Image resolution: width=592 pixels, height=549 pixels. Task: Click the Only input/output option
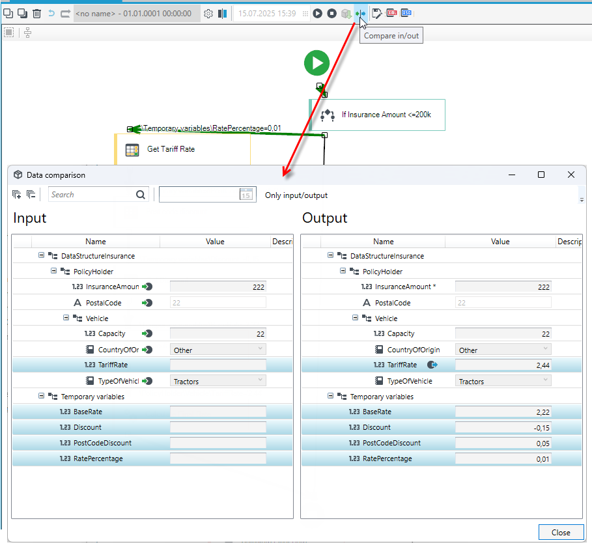click(296, 195)
